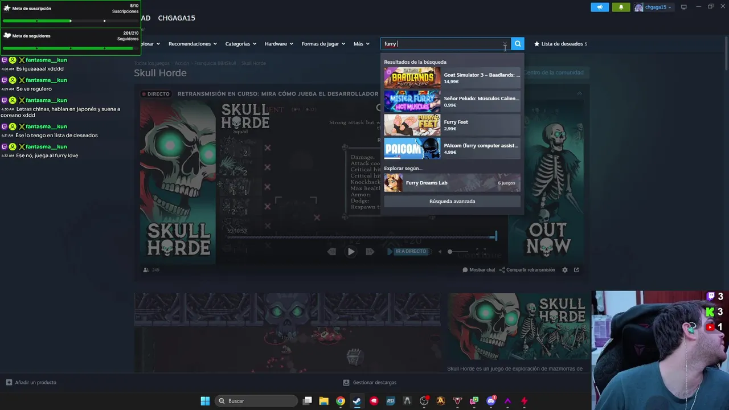Open the announcements megaphone button
Image resolution: width=729 pixels, height=410 pixels.
(600, 7)
